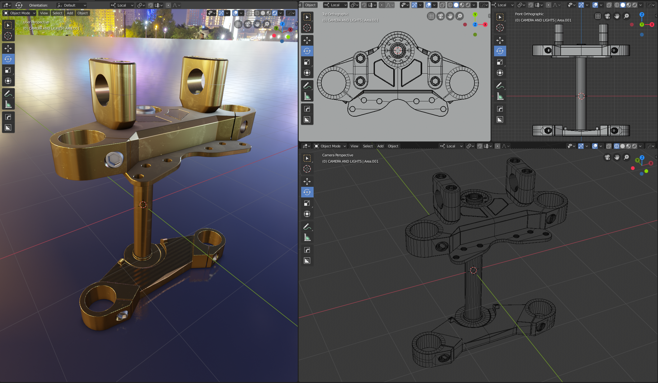Pick the Annotate tool in left viewport
Viewport: 658px width, 383px height.
[8, 94]
